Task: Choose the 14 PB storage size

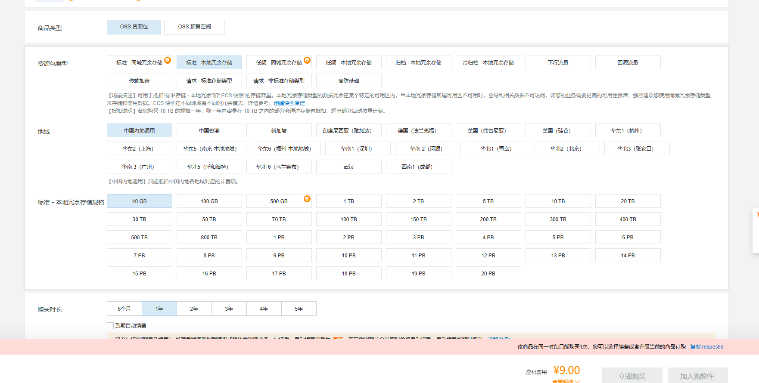Action: (x=628, y=256)
